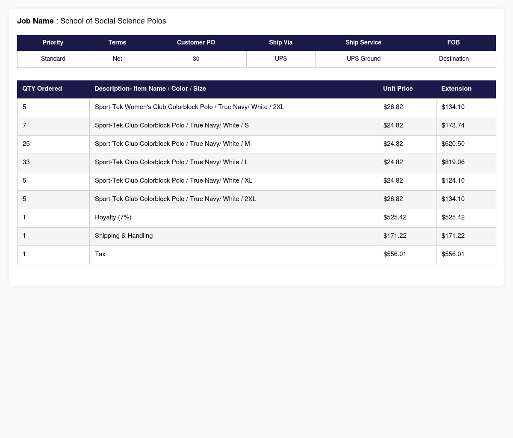Select the Club Colorblock Polo size S description
Screen dimensions: 513x438
pyautogui.click(x=234, y=126)
